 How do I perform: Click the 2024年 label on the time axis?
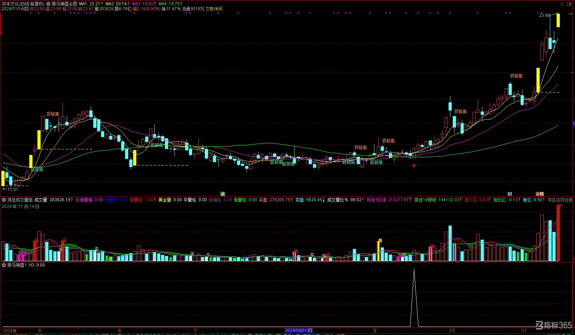10,331
